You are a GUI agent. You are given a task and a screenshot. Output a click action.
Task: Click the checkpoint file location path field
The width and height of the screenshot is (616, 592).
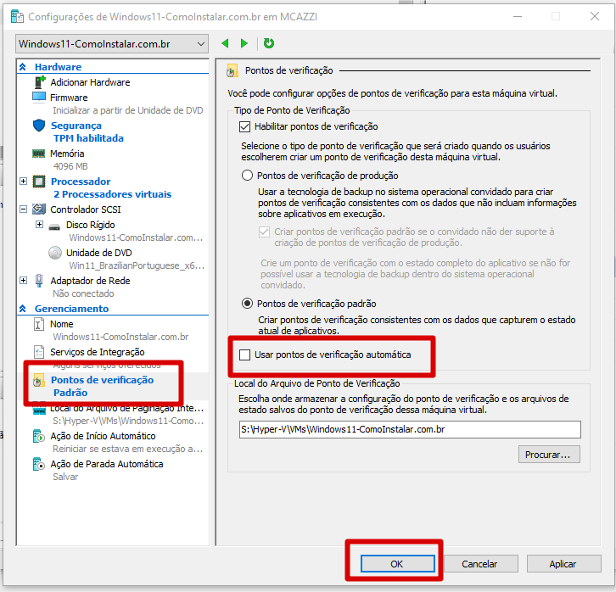coord(410,429)
